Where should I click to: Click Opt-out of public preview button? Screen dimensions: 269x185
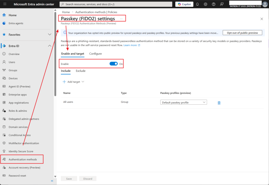[x=242, y=33]
